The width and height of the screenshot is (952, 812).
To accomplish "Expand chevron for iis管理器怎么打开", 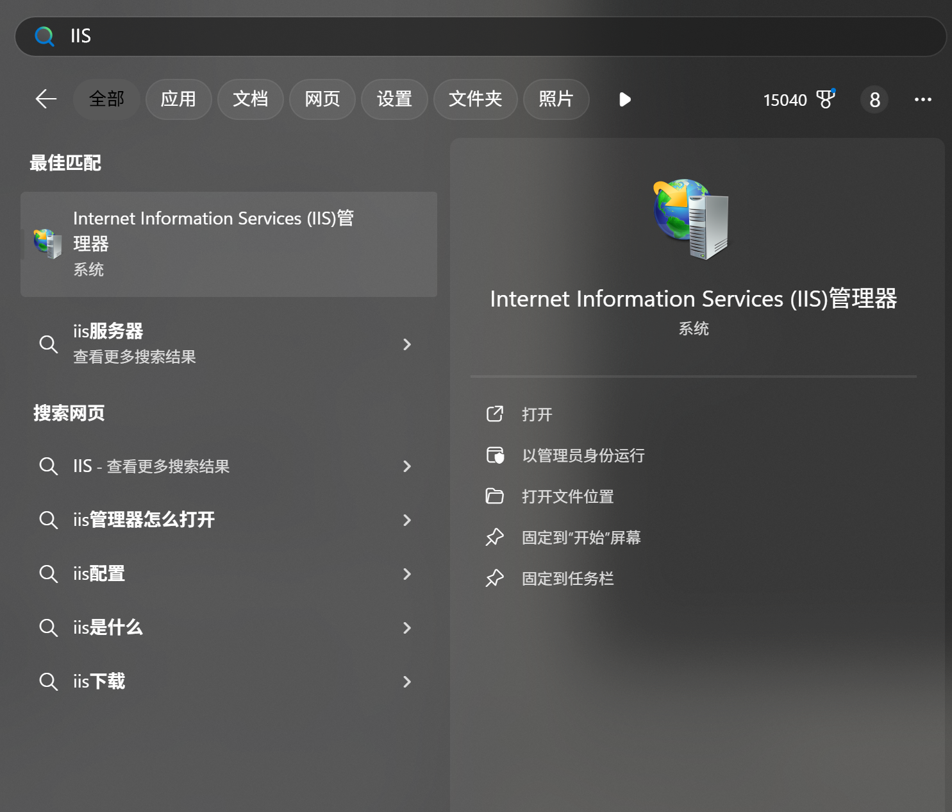I will tap(407, 520).
